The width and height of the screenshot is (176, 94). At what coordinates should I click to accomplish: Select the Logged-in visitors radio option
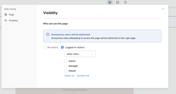point(62,48)
